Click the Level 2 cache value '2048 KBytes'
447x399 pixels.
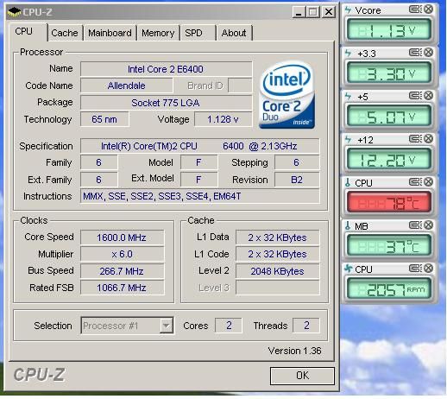pyautogui.click(x=277, y=271)
